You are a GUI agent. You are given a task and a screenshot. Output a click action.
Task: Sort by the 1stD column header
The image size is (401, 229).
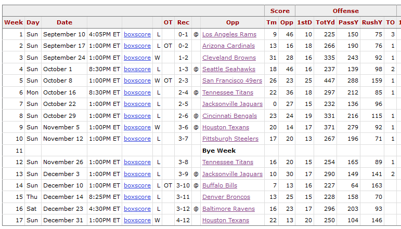pyautogui.click(x=304, y=22)
